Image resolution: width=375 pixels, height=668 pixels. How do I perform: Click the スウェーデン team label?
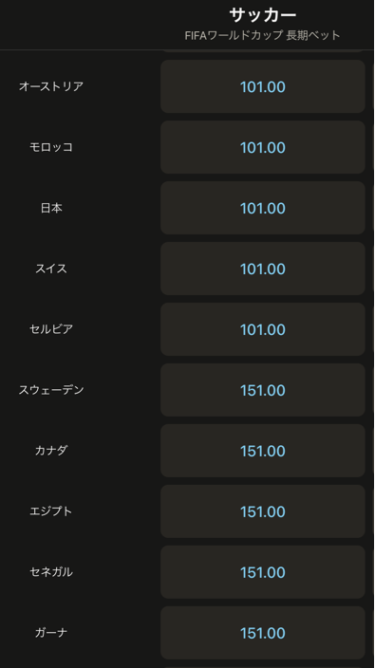(x=51, y=390)
